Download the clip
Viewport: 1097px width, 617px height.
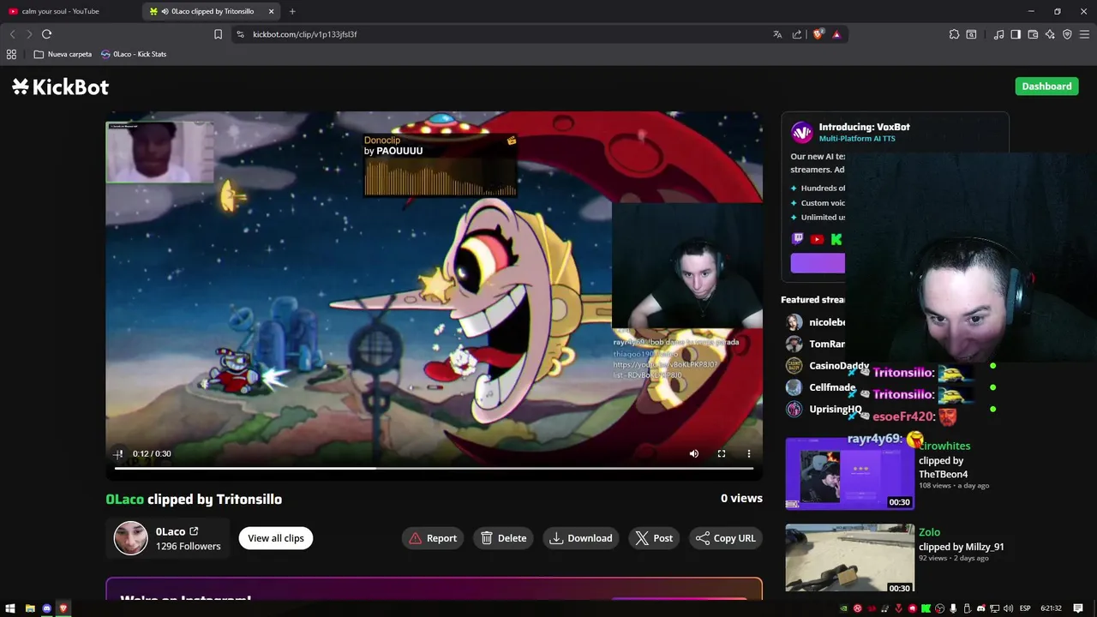[x=581, y=538]
